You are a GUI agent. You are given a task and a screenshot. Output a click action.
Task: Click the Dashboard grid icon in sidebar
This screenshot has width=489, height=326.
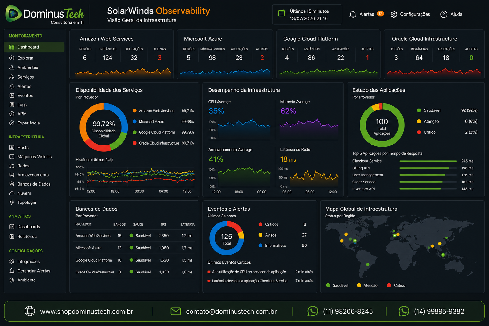coord(12,47)
